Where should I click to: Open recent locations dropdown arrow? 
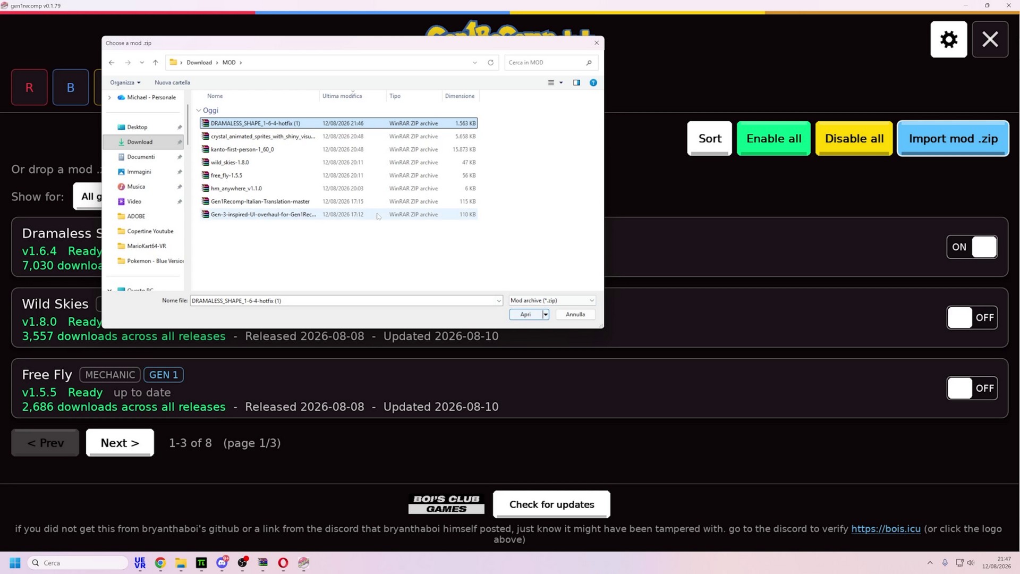tap(142, 63)
